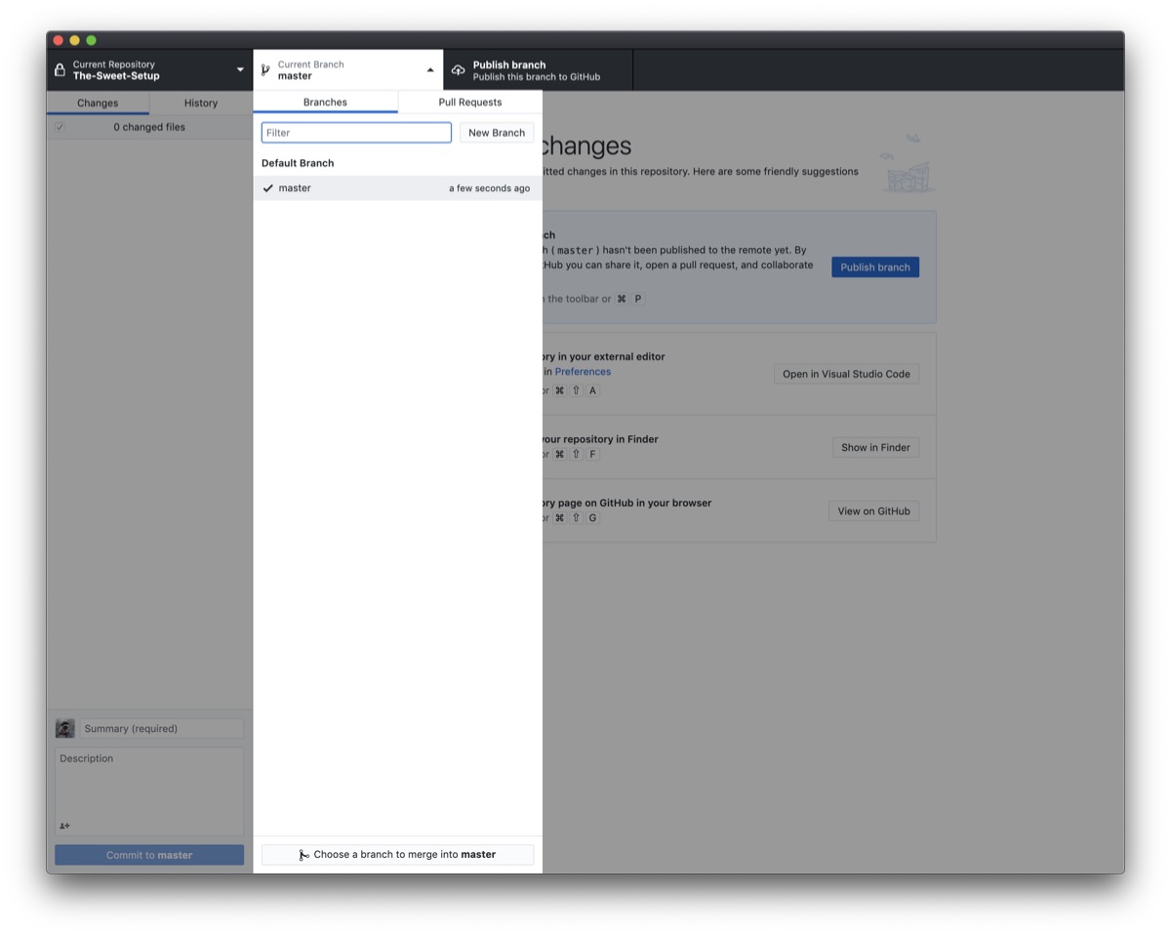The width and height of the screenshot is (1171, 935).
Task: Select the Branches tab
Action: click(325, 102)
